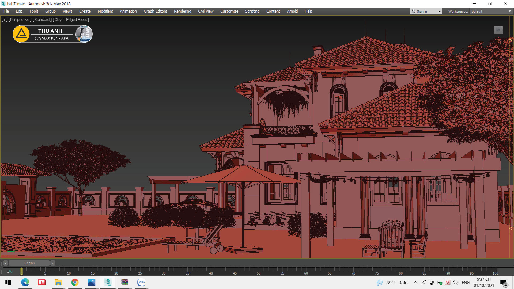Toggle the [+] viewport general menu label

[5, 20]
